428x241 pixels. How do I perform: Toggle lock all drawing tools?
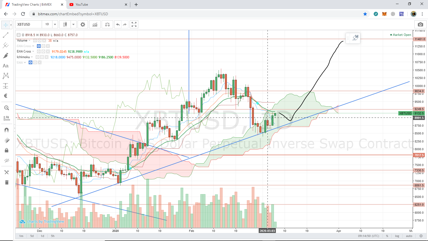pos(7,150)
